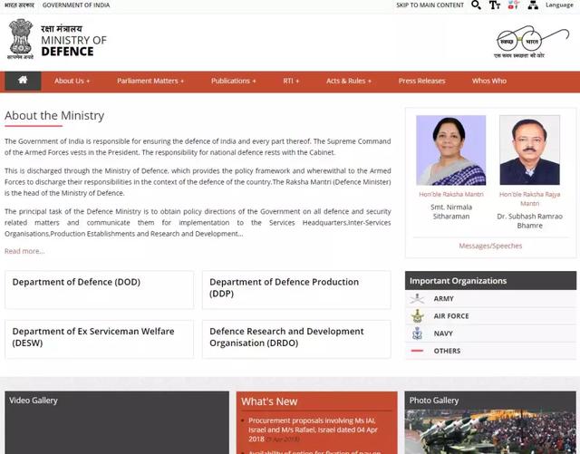Open the social media icon in top bar
This screenshot has height=454, width=580.
pyautogui.click(x=514, y=5)
